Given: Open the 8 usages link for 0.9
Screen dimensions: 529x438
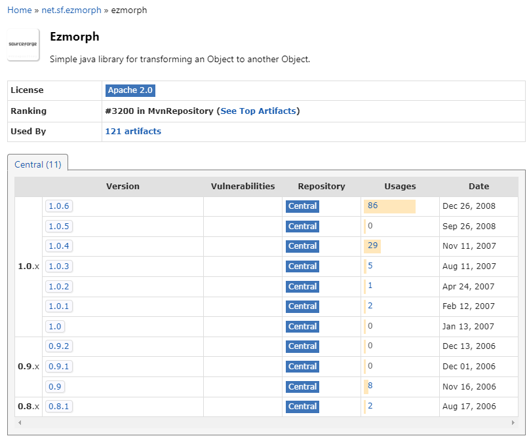Looking at the screenshot, I should (370, 386).
